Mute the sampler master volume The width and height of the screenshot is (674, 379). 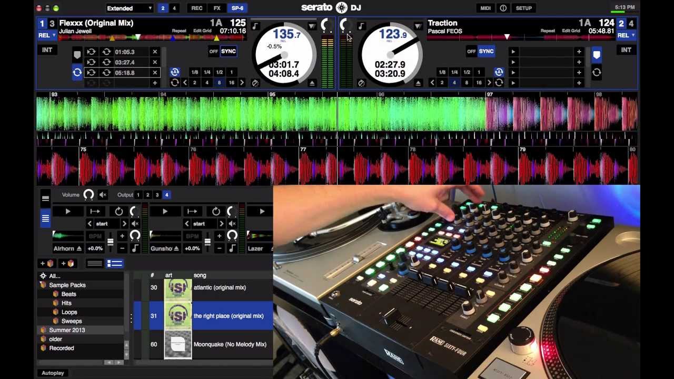(103, 195)
